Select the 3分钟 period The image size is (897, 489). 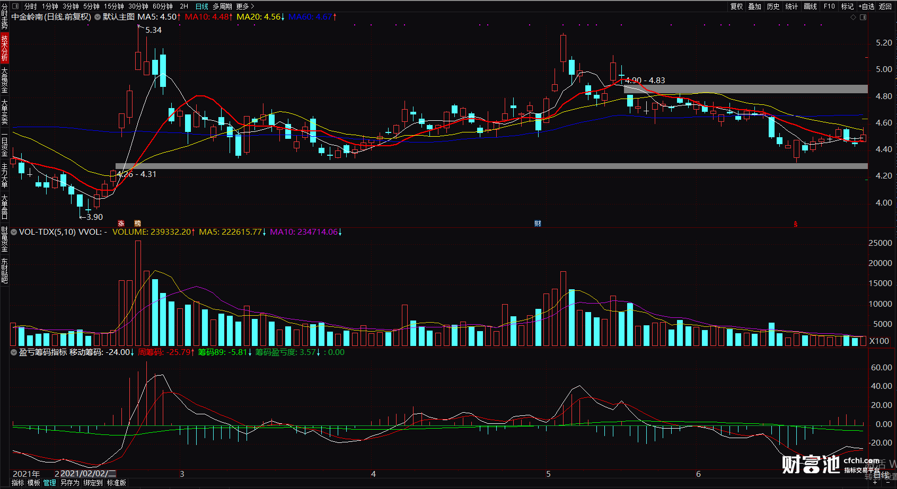pos(71,6)
